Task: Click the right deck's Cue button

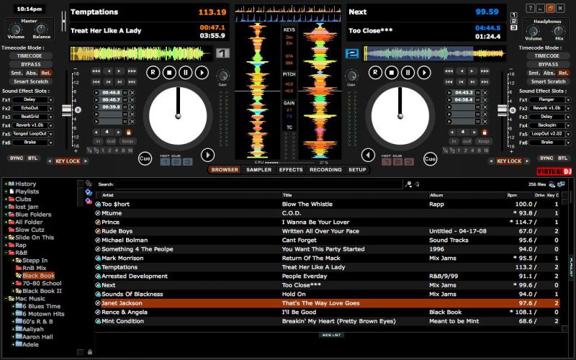Action: (430, 158)
